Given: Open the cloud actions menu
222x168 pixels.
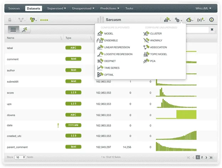Looking at the screenshot, I should (190, 20).
